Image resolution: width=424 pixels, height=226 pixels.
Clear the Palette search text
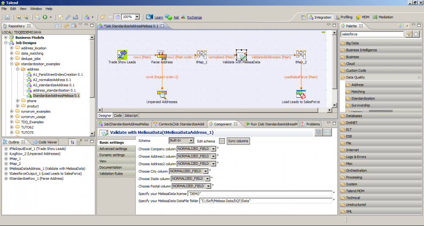coord(416,34)
